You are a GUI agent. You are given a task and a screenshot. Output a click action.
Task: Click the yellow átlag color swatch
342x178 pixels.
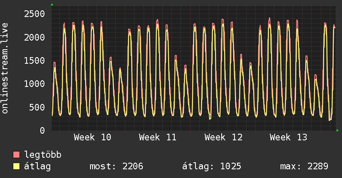[x=16, y=166]
